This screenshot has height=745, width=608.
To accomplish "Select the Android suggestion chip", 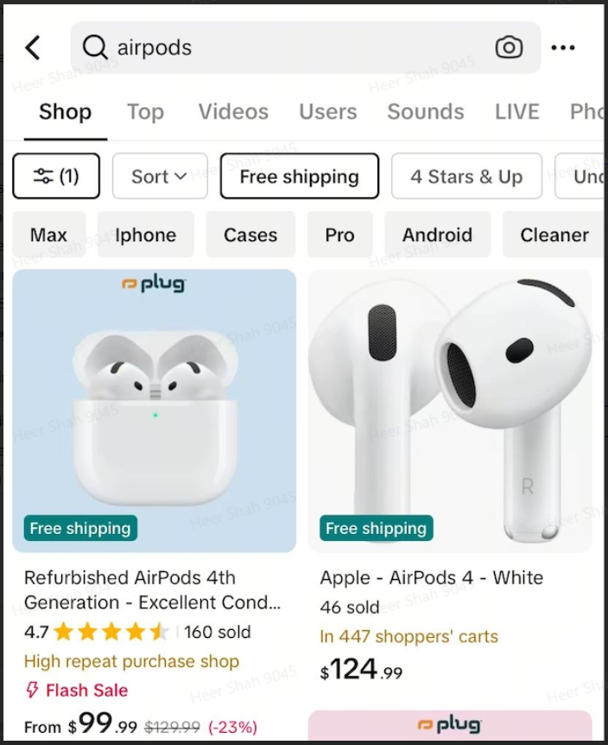I will [x=437, y=235].
